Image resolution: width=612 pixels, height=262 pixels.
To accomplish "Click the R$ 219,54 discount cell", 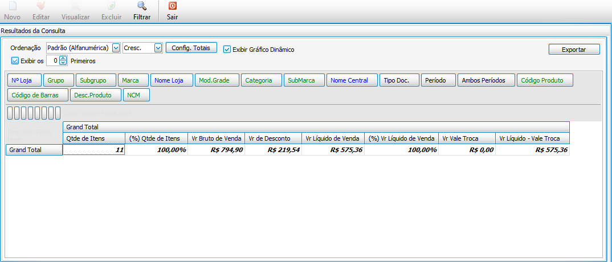I will 273,150.
